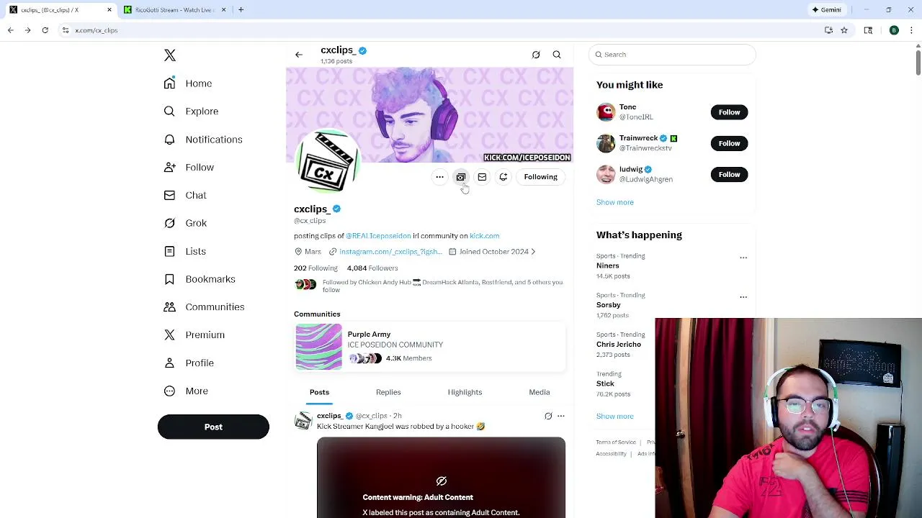Send a message via the envelope icon

click(482, 177)
